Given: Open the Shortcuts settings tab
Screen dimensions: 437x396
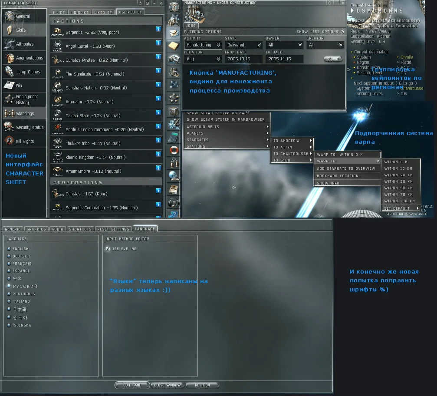Looking at the screenshot, I should tap(80, 229).
